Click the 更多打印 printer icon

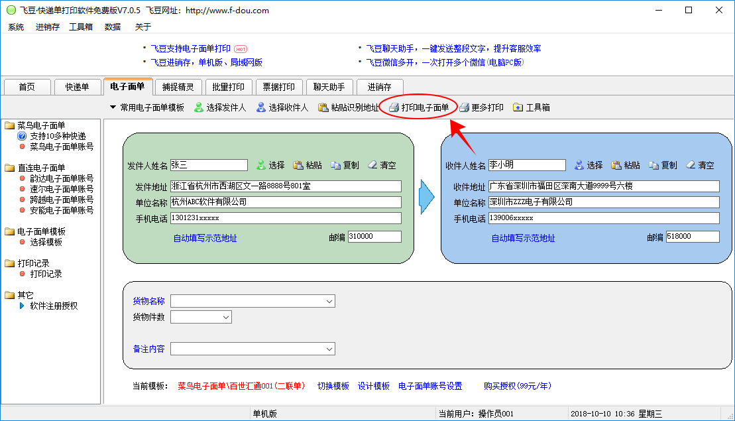pos(464,107)
